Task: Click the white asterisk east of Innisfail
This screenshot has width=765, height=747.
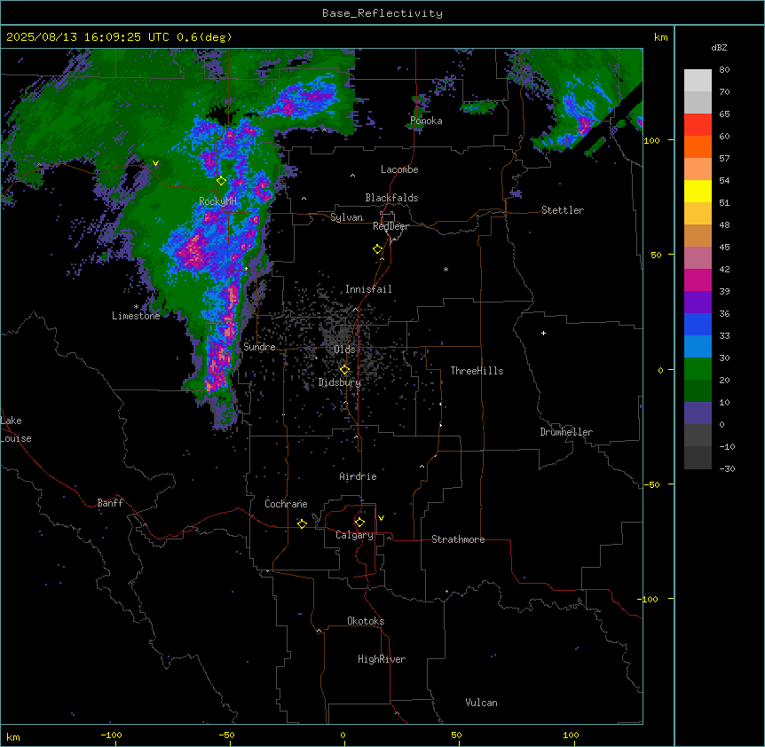Action: [446, 269]
